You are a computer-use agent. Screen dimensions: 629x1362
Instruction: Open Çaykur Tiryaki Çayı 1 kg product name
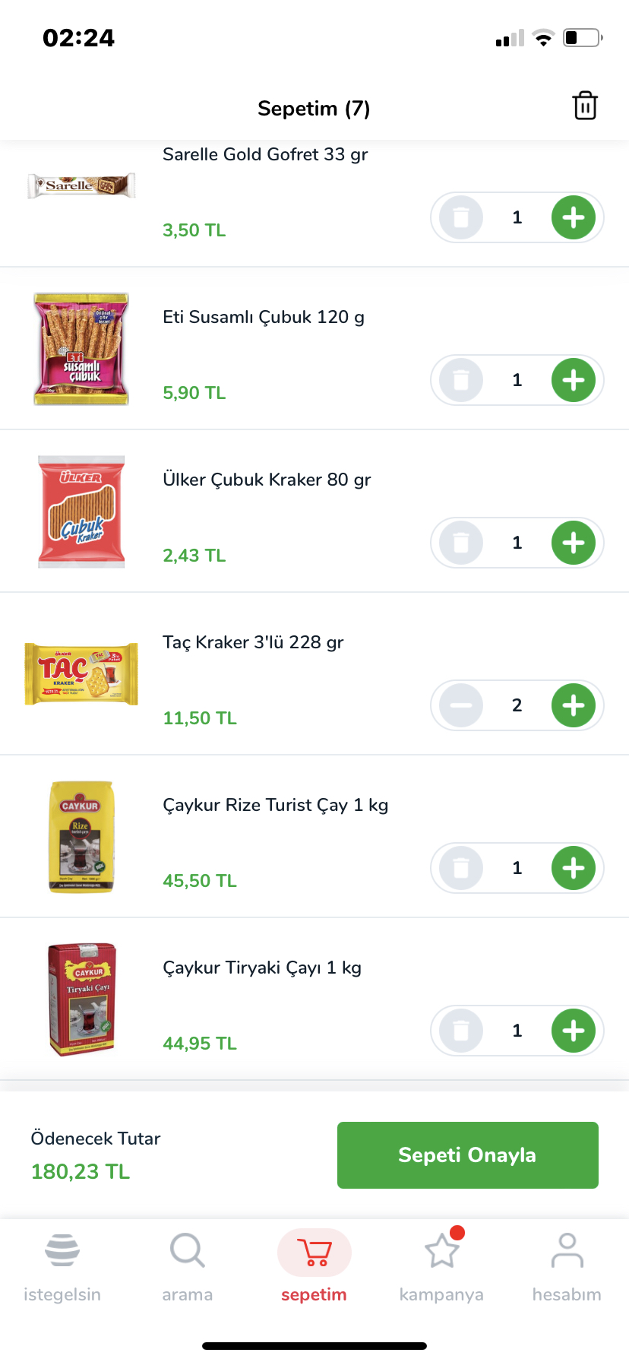(x=262, y=968)
